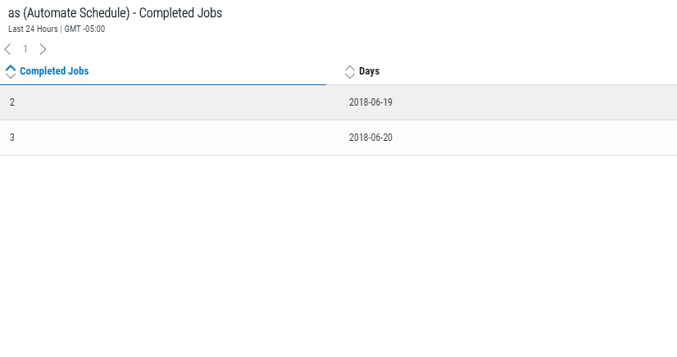
Task: Click "as (Automate Schedule)" in the title
Action: pyautogui.click(x=68, y=13)
